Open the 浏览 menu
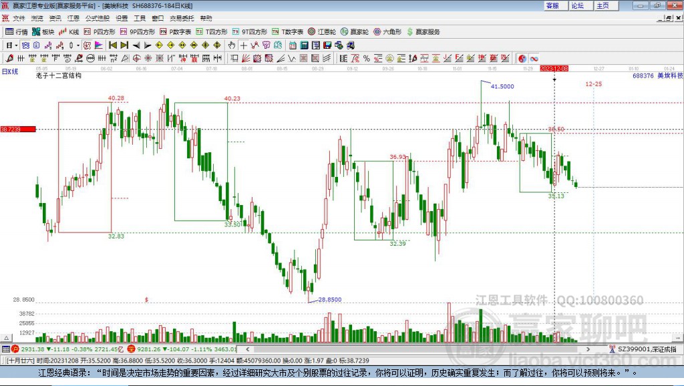This screenshot has height=386, width=684. click(x=37, y=18)
